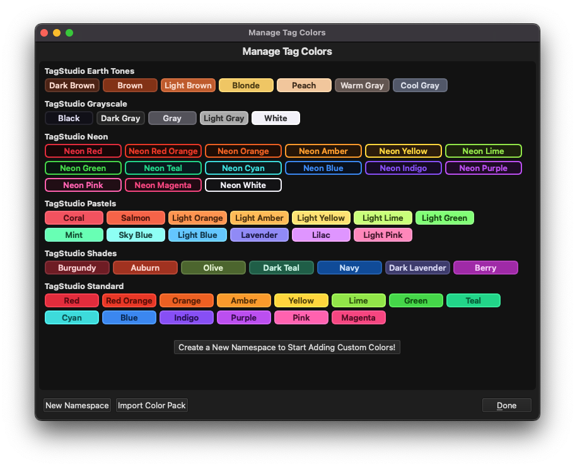Select the Neon Purple tag
Image resolution: width=575 pixels, height=467 pixels.
pos(484,168)
